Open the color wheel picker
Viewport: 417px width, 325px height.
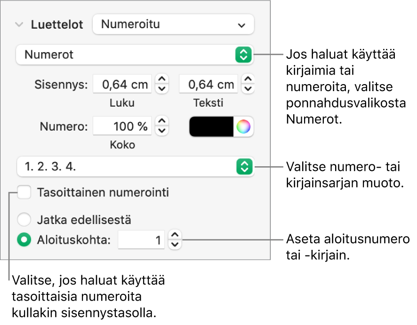click(x=243, y=127)
